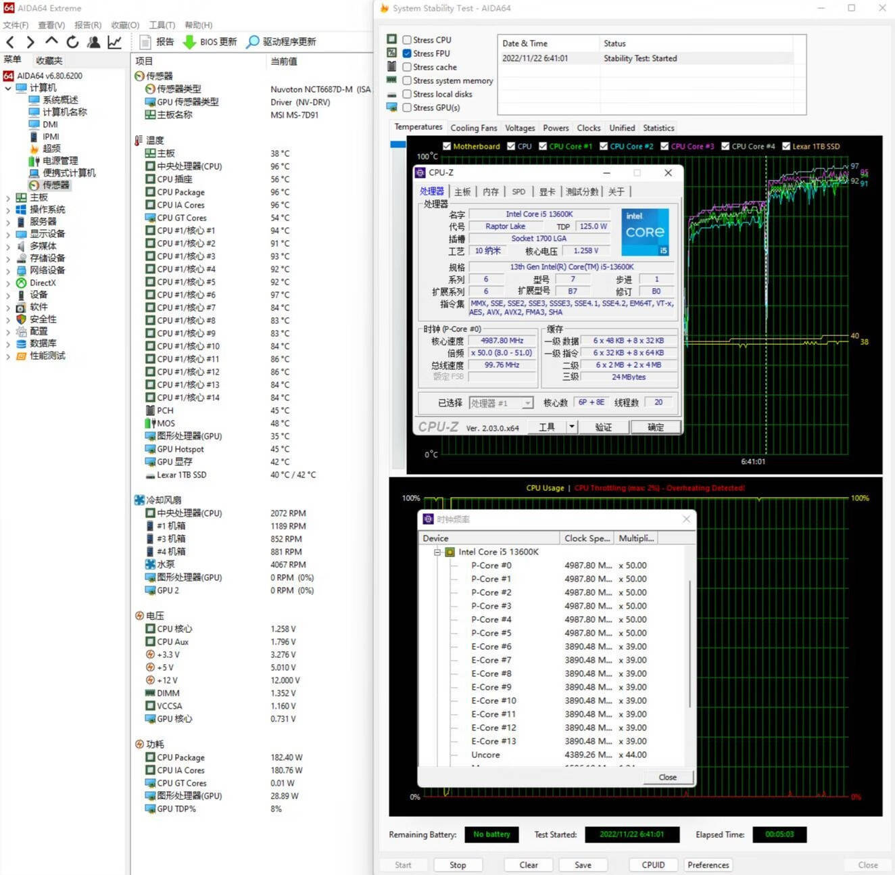Viewport: 895px width, 875px height.
Task: Click the CPU chip icon beside Stress CPU
Action: (x=392, y=39)
